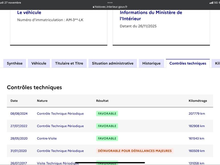Viewport: 220px width, 165px height.
Task: Select the histovec.interieur.gouv.fr address field
Action: click(111, 7)
